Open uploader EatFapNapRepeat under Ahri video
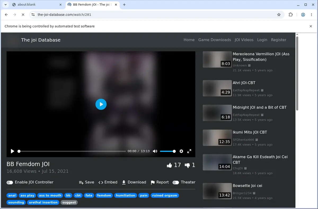Image resolution: width=318 pixels, height=209 pixels. point(246,90)
